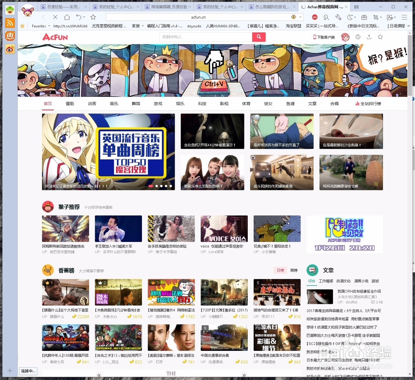Viewport: 415px width, 380px height.
Task: Click the page vertical scrollbar thumb
Action: pos(410,65)
